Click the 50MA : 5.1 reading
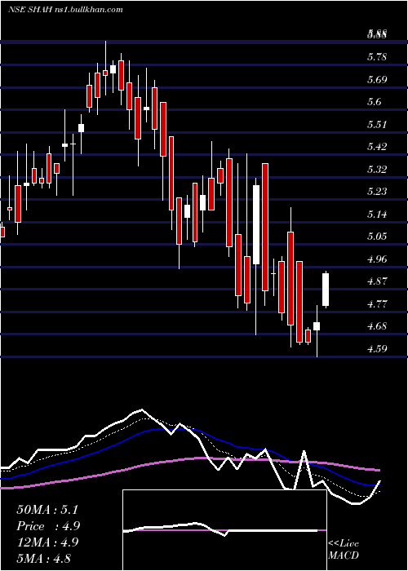This screenshot has width=408, height=571. pos(47,510)
